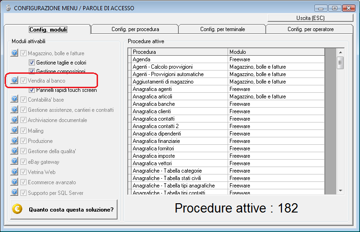The width and height of the screenshot is (360, 232).
Task: Click help icon beside Vetrina Web
Action: pyautogui.click(x=14, y=172)
